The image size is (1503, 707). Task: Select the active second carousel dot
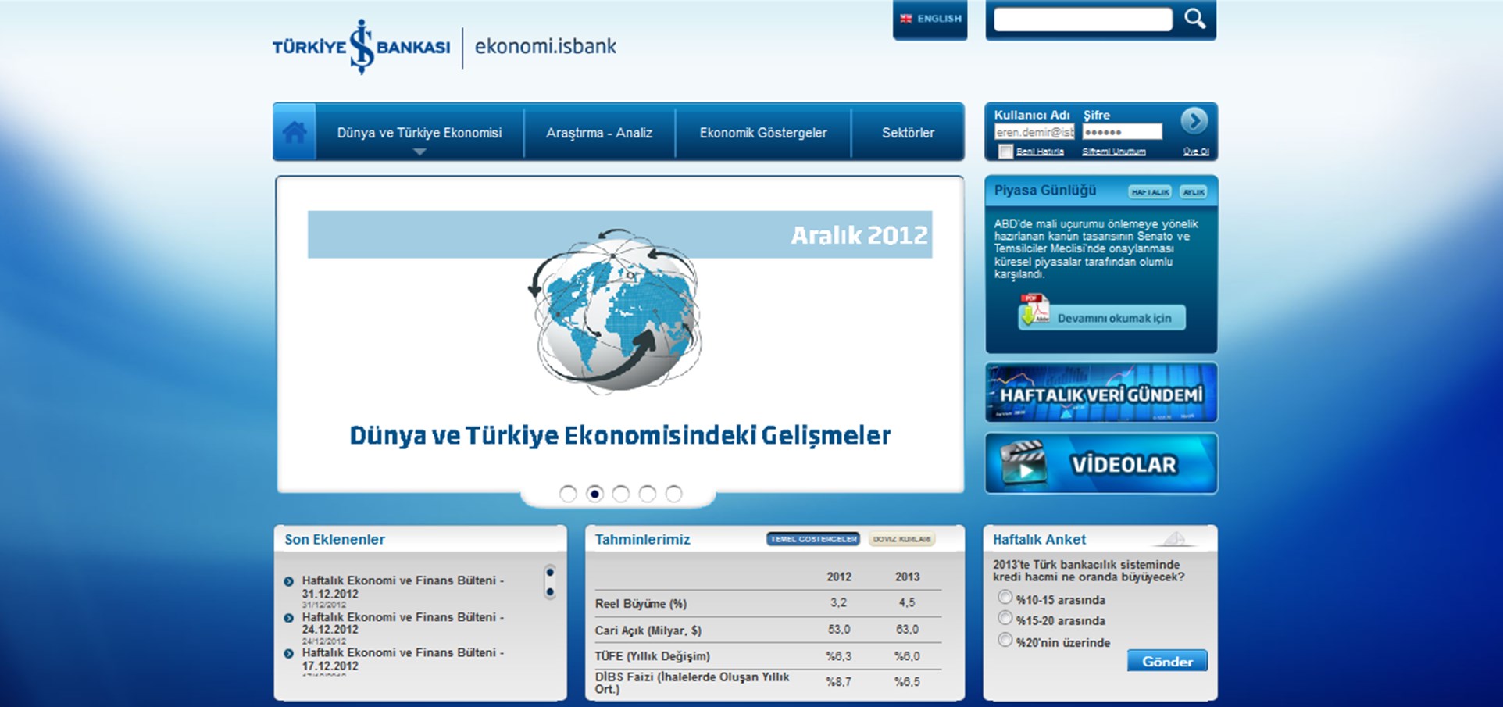point(594,494)
